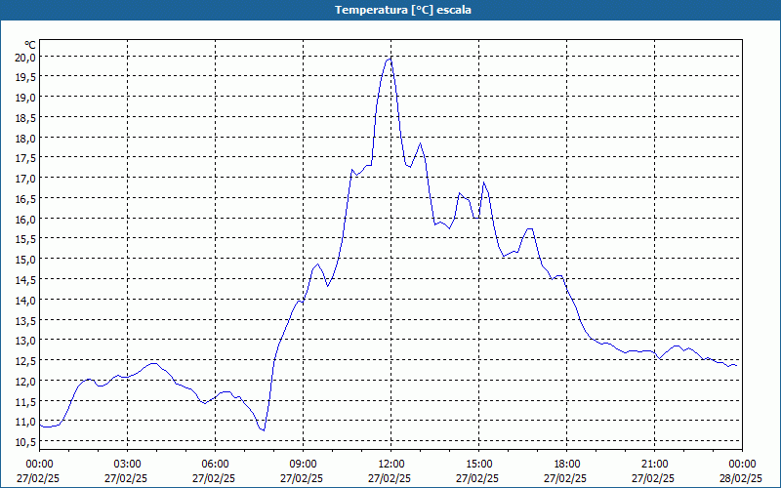The width and height of the screenshot is (781, 488).
Task: Click the 'Temperatura [°C] escala' chart title
Action: (402, 10)
